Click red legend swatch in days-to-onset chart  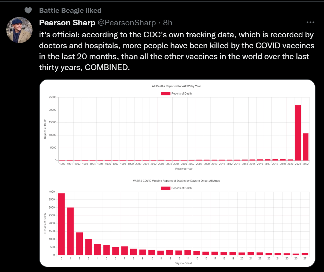tap(166, 188)
